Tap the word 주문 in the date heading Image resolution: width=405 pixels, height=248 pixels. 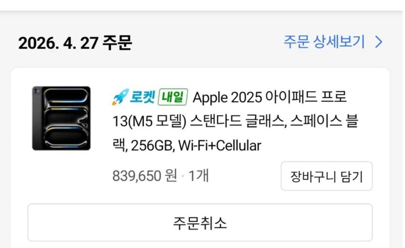click(x=117, y=43)
